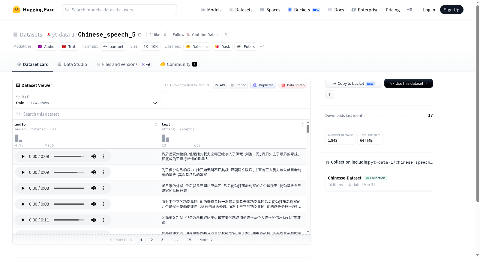This screenshot has width=480, height=258.
Task: Expand the Split train dropdown
Action: tap(87, 100)
